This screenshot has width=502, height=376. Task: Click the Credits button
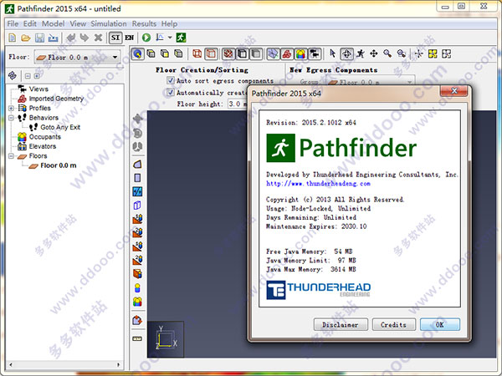pyautogui.click(x=394, y=324)
